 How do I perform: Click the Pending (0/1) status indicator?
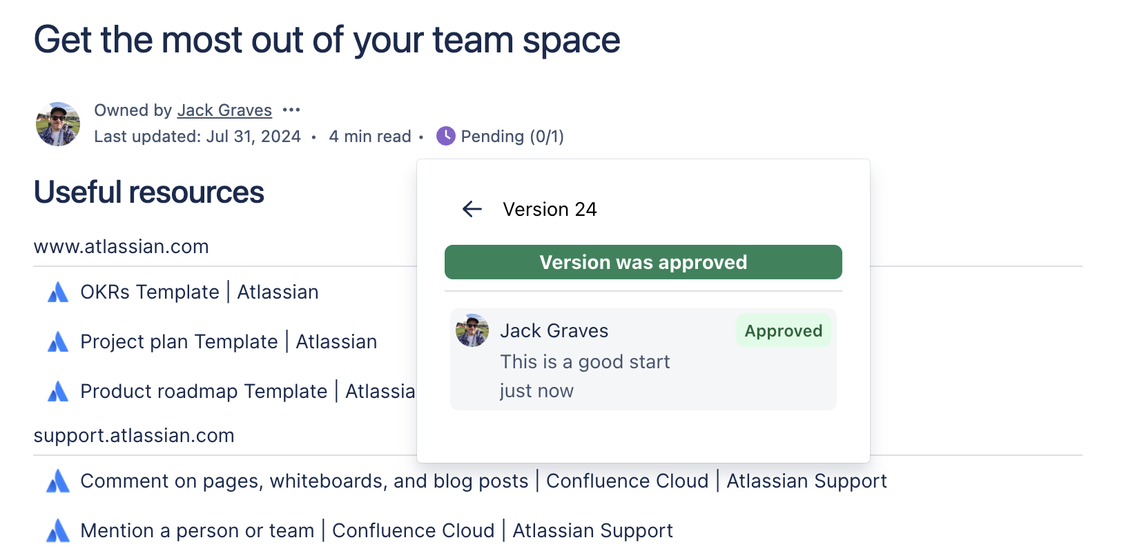512,136
